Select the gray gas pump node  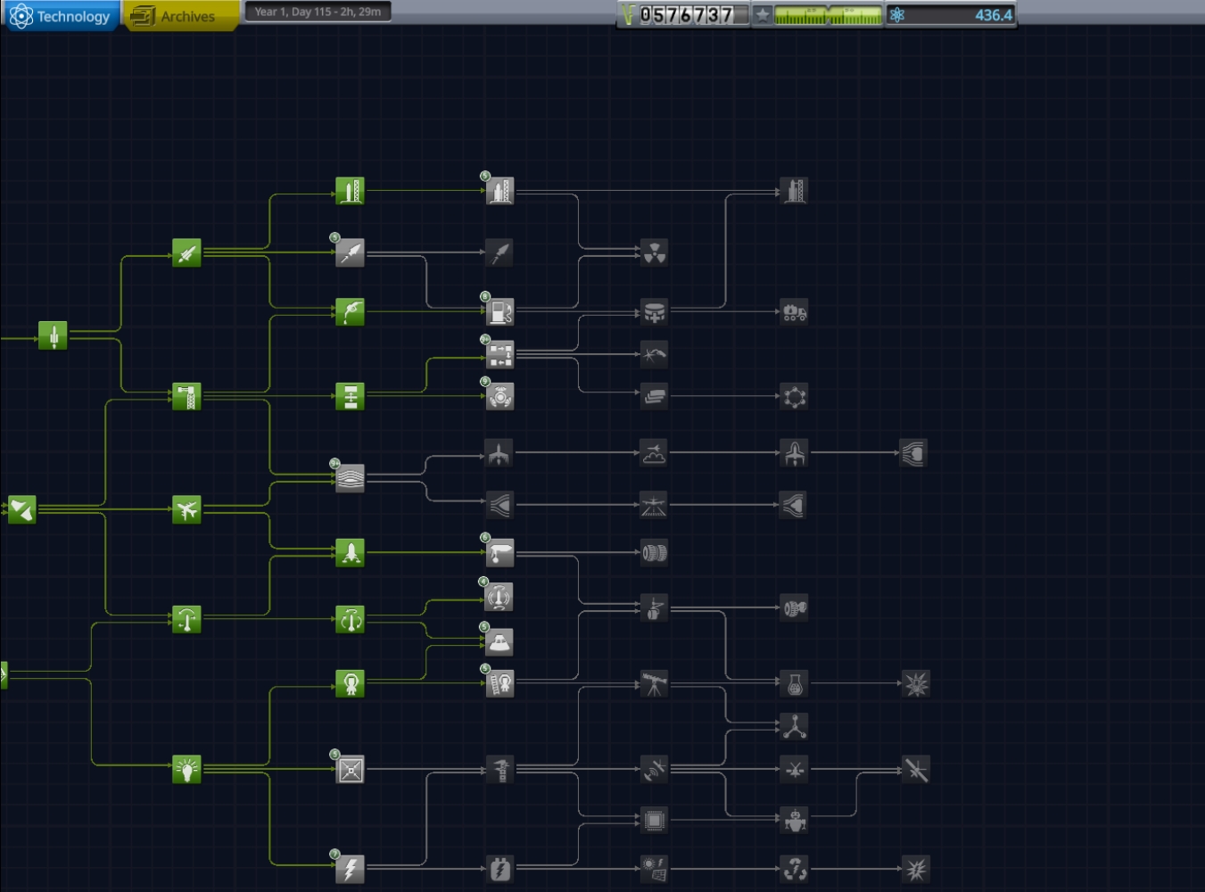tap(500, 312)
